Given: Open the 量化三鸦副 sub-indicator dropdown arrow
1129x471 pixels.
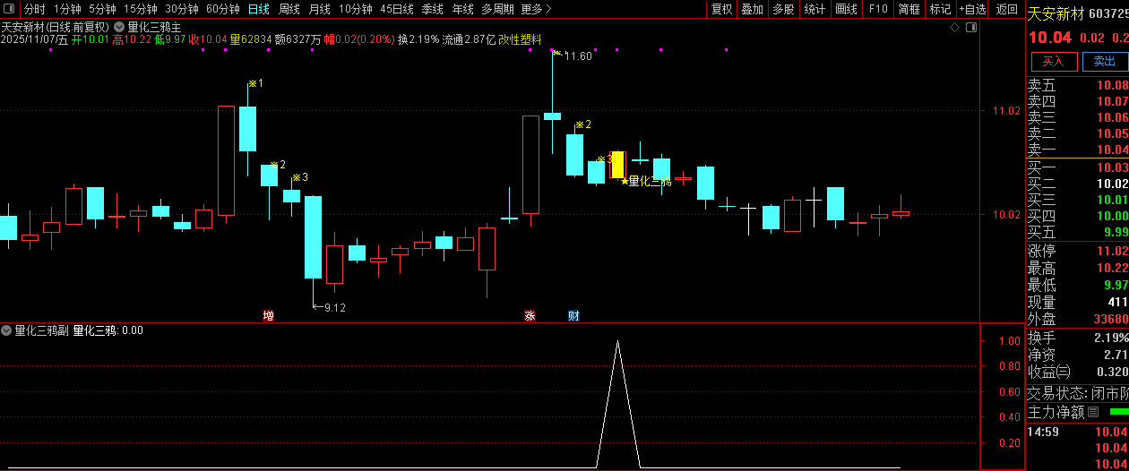Looking at the screenshot, I should pyautogui.click(x=6, y=330).
